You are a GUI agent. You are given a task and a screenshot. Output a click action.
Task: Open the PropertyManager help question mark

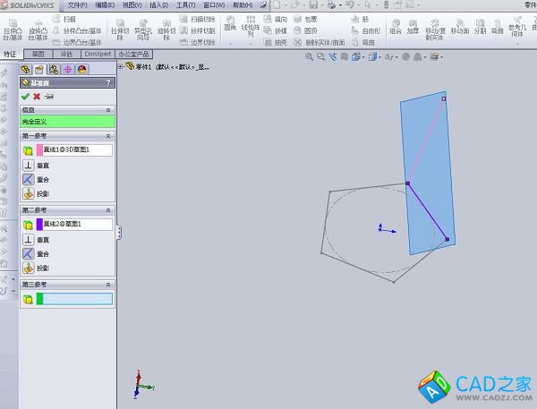pos(109,83)
